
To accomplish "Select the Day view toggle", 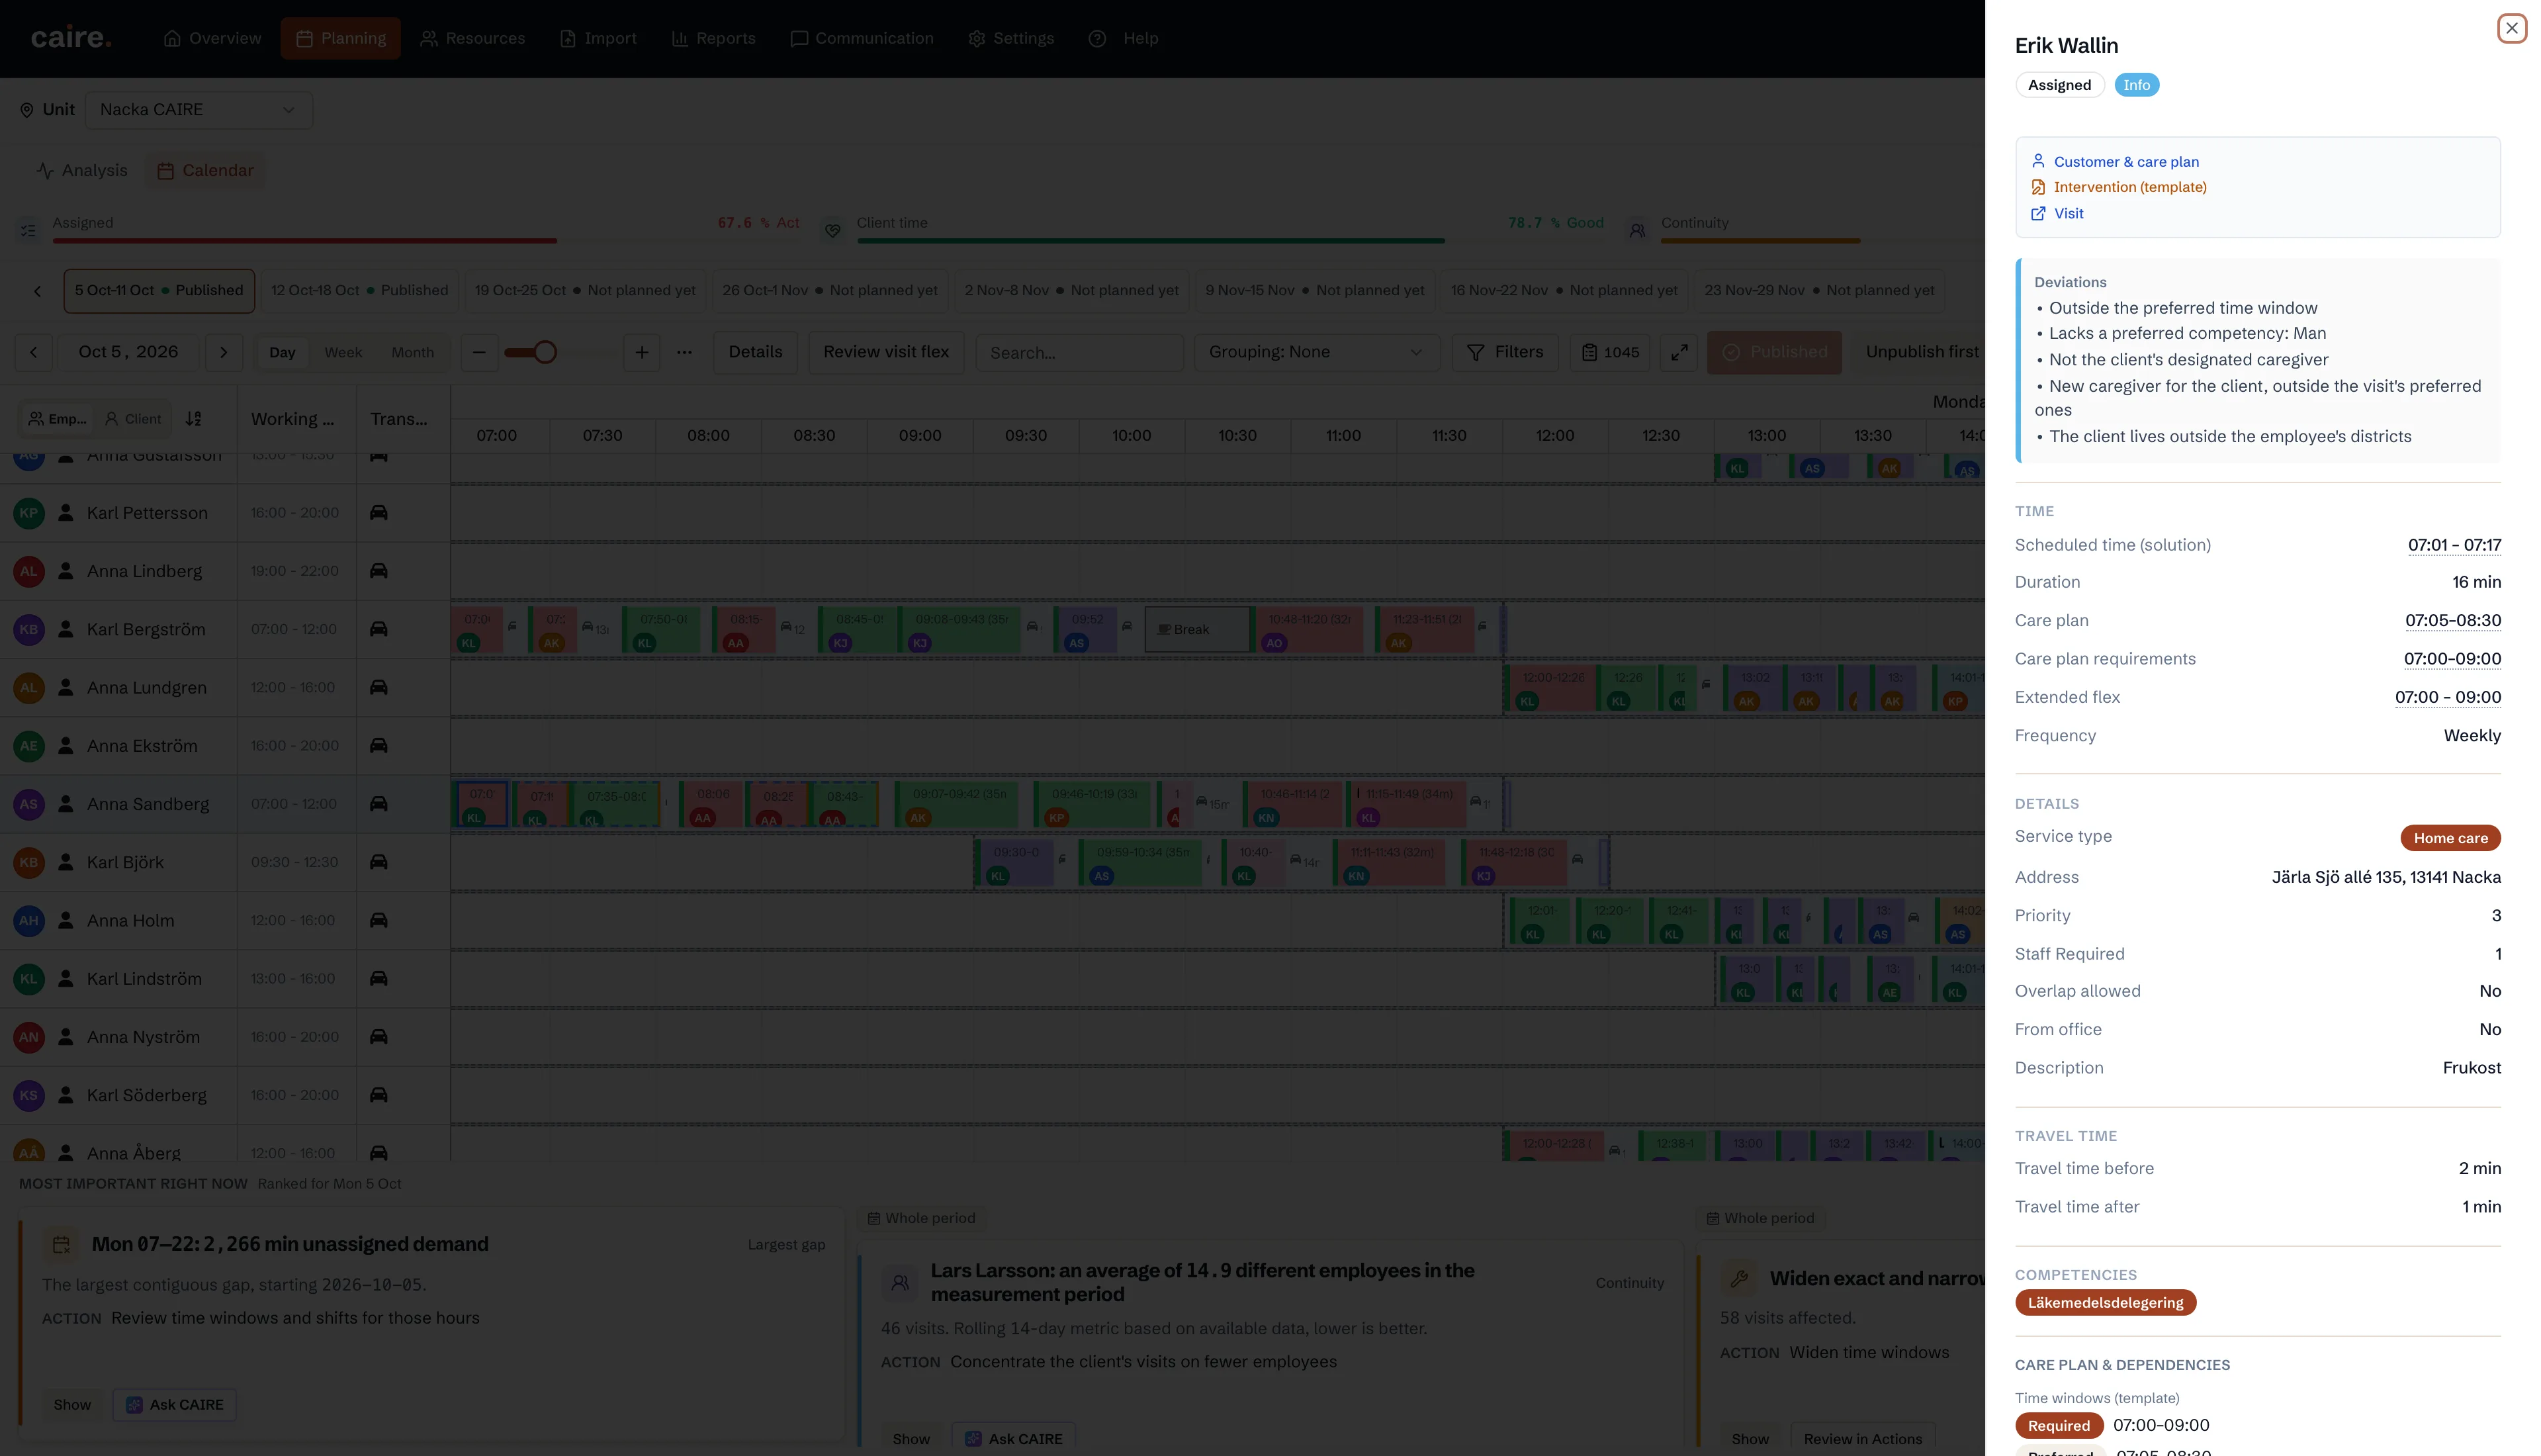I will click(x=282, y=352).
